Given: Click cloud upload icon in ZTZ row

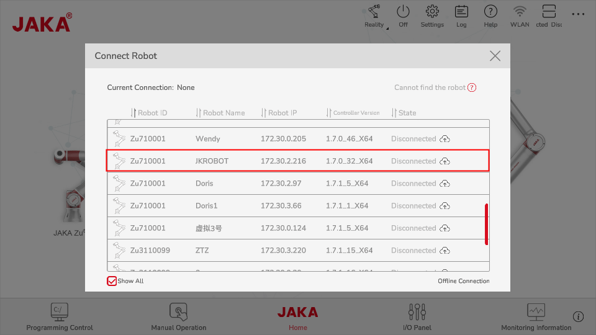Looking at the screenshot, I should (x=445, y=251).
